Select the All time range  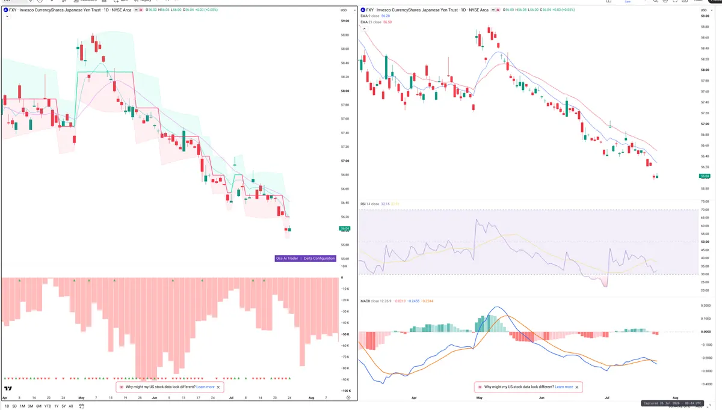[70, 406]
